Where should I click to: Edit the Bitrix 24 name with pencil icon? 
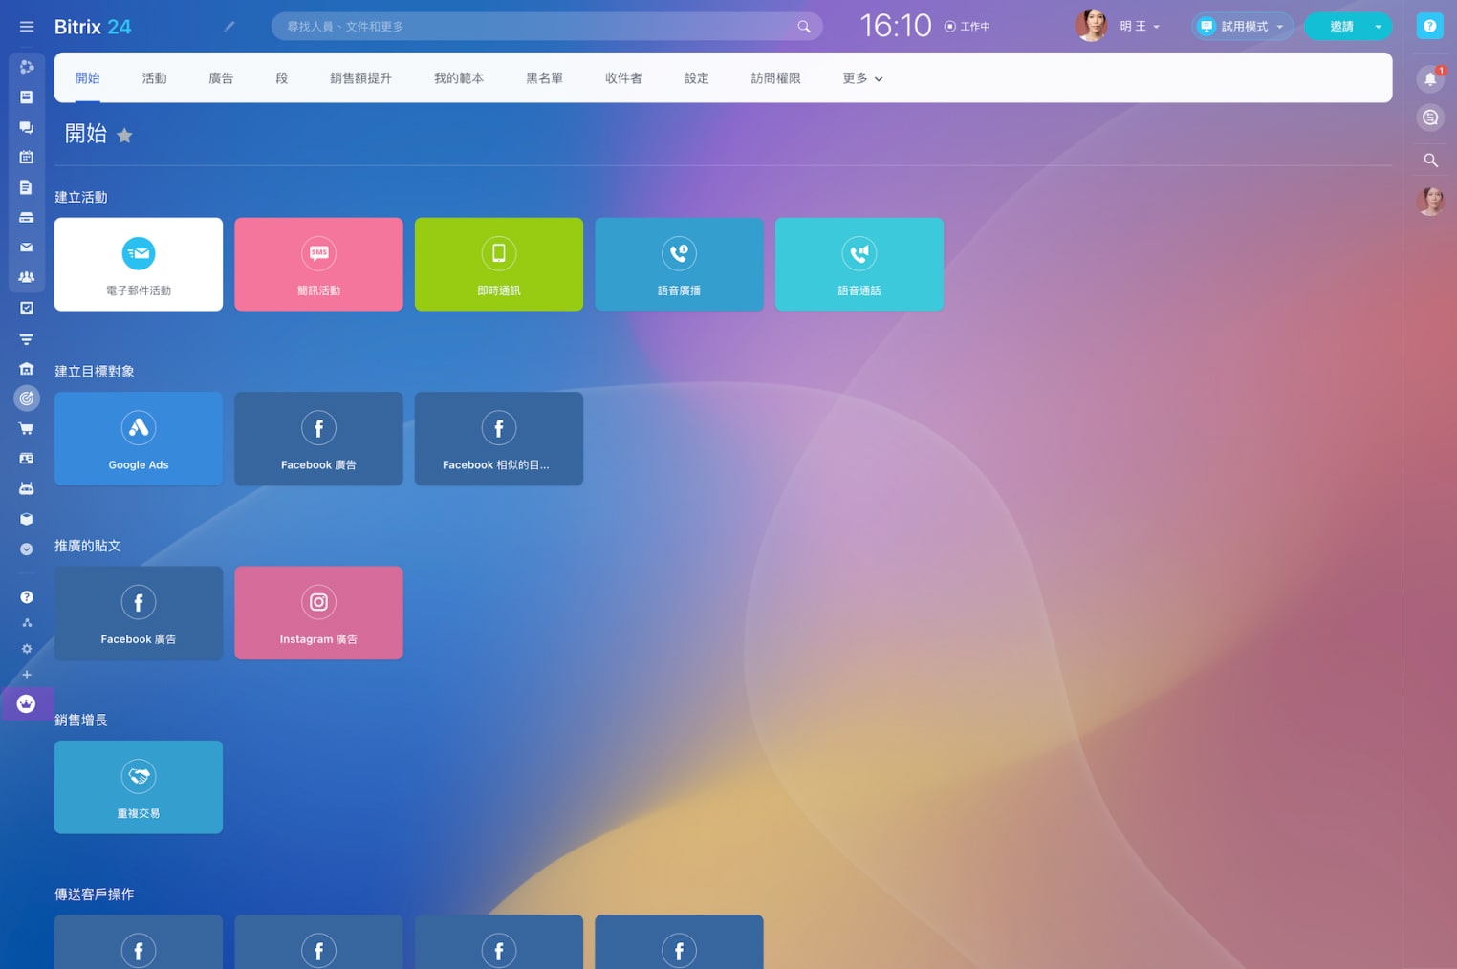pyautogui.click(x=229, y=27)
